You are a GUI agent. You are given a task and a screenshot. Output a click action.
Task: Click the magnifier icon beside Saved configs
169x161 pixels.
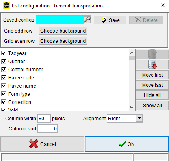pos(87,20)
